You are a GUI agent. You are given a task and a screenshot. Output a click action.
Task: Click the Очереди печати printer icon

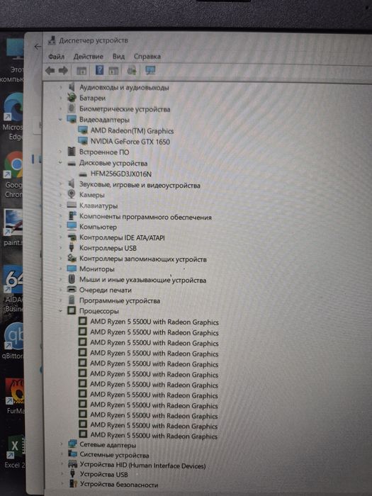pyautogui.click(x=72, y=289)
